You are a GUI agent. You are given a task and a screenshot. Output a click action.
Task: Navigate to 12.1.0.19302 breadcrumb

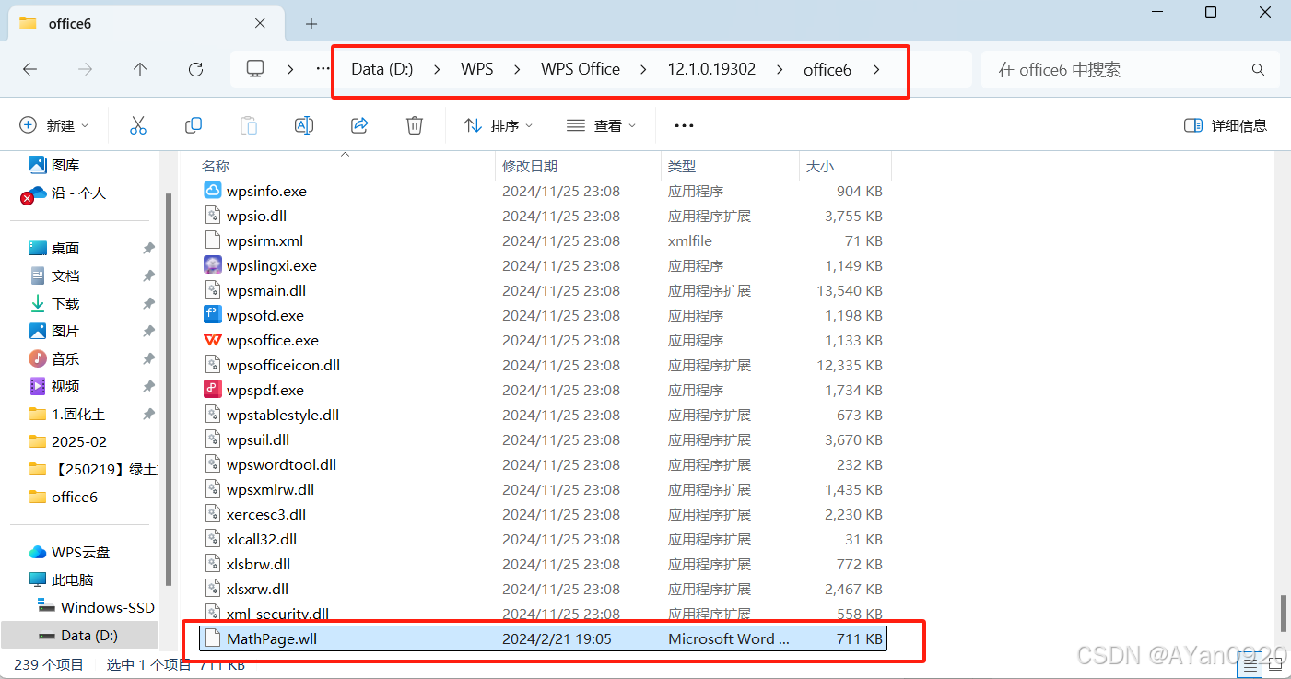(x=711, y=69)
